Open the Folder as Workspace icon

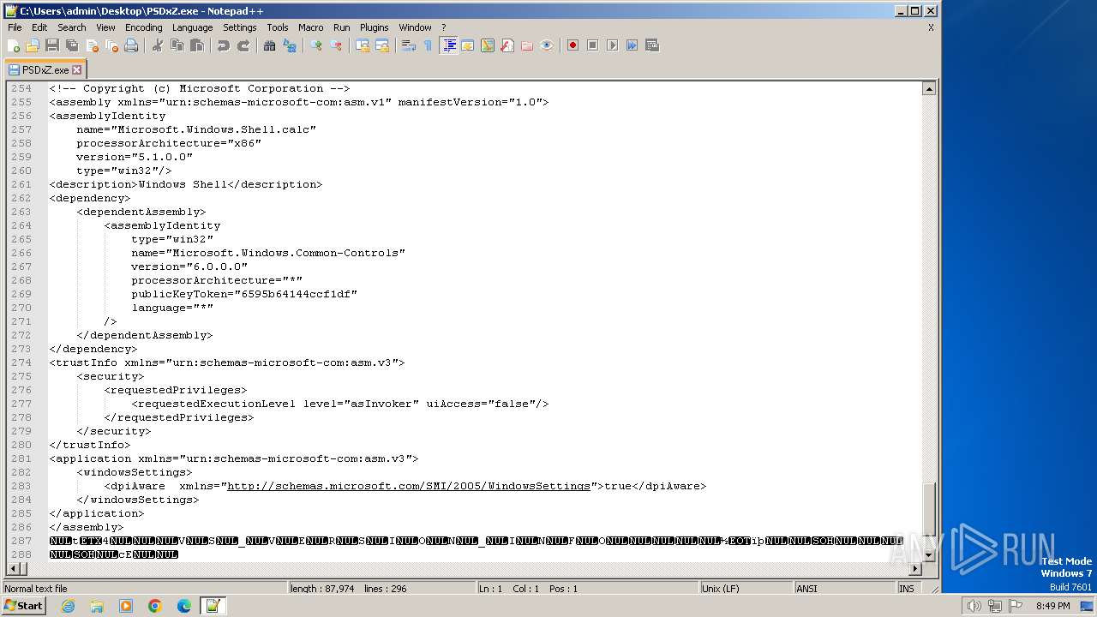point(526,45)
